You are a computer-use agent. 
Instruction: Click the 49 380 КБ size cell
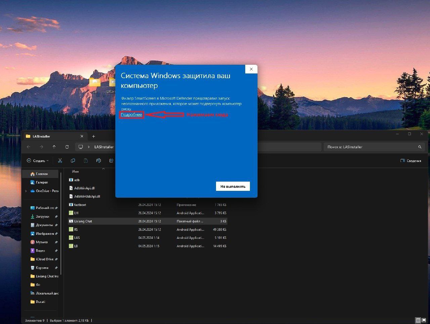coord(219,229)
